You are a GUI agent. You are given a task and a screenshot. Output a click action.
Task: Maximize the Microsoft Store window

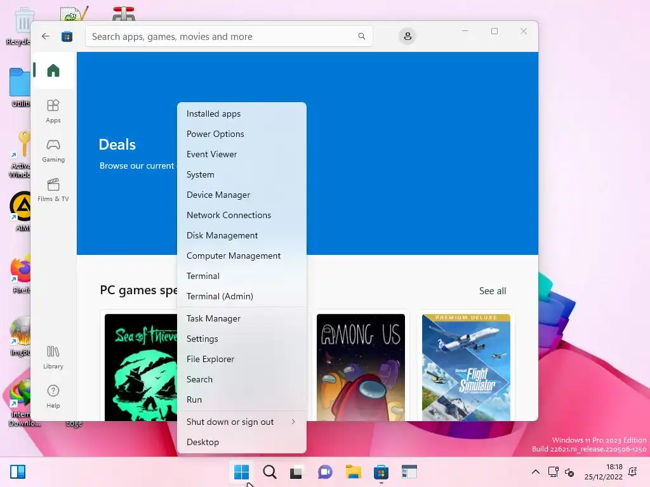pyautogui.click(x=494, y=31)
